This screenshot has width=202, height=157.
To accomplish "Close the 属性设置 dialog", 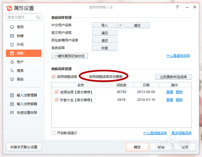I will (195, 7).
